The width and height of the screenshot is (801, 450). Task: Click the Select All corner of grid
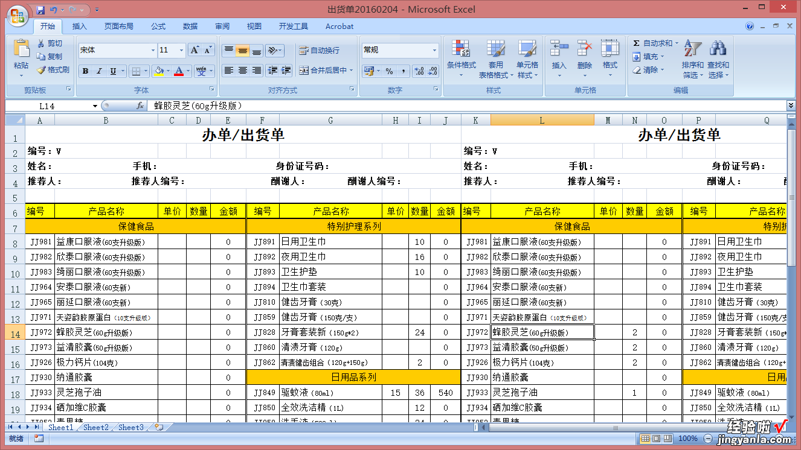pos(16,120)
